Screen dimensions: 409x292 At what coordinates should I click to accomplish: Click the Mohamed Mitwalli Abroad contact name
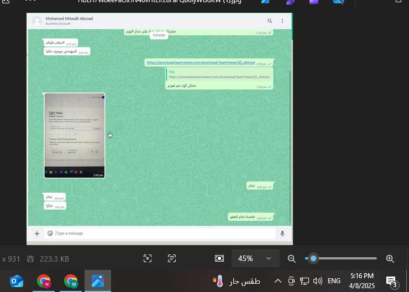tap(69, 19)
